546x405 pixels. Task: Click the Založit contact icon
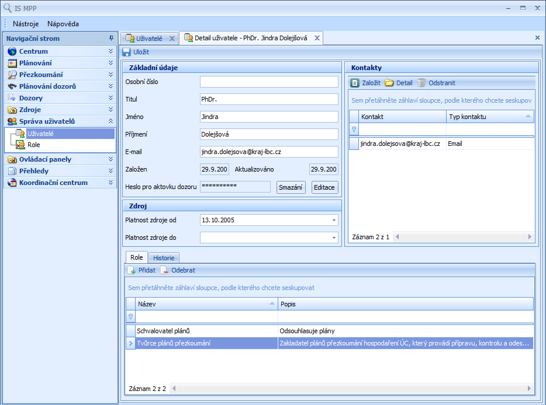354,83
